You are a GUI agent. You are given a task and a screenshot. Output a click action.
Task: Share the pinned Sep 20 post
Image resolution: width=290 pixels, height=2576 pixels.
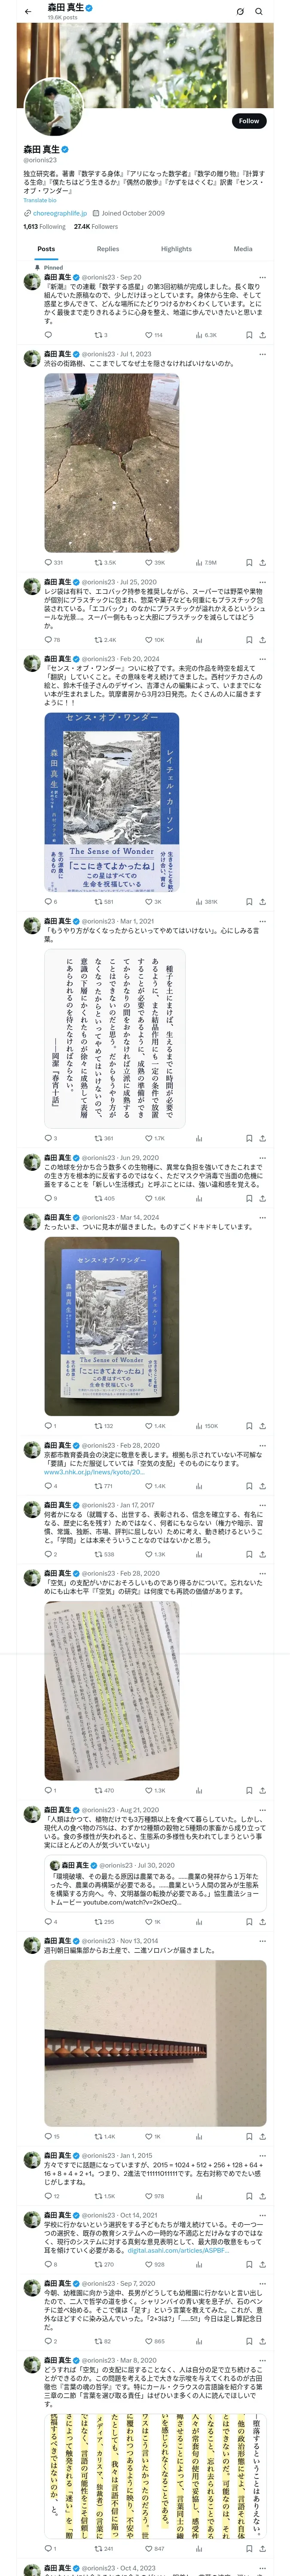tap(263, 335)
